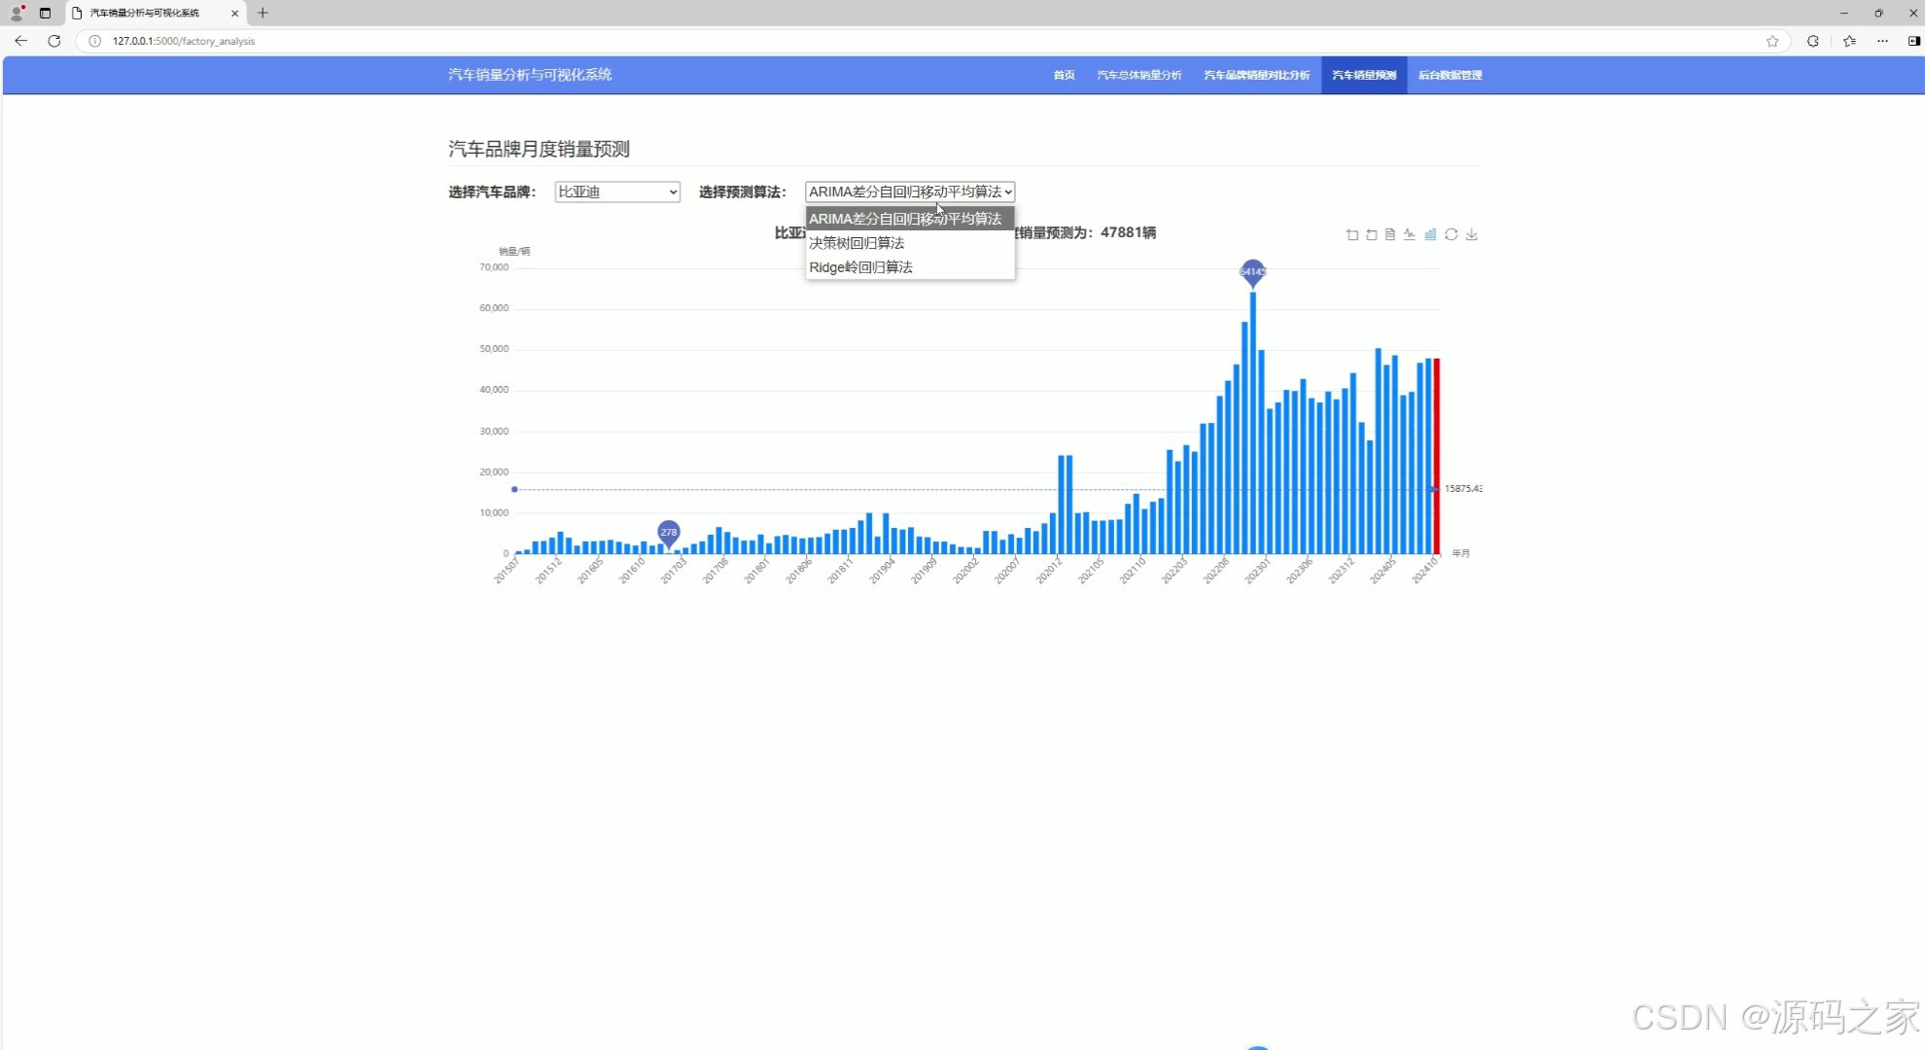This screenshot has height=1050, width=1925.
Task: Go to 首页 in navigation bar
Action: tap(1064, 75)
